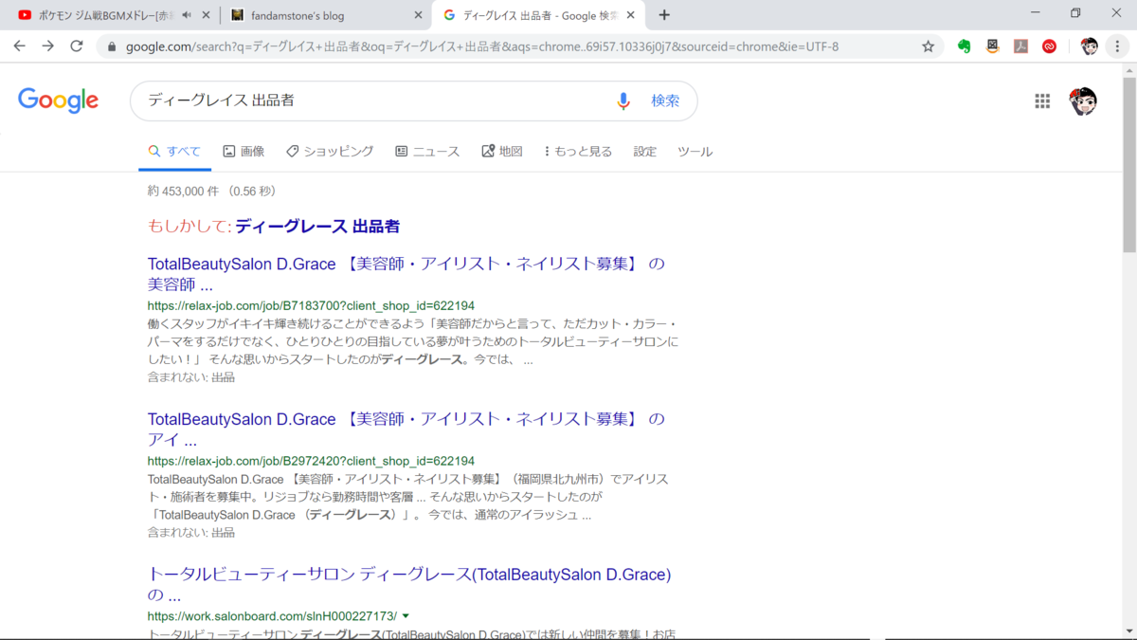The height and width of the screenshot is (640, 1137).
Task: Open first TotalBeautySalon D.Grace 美容師 result
Action: click(406, 274)
